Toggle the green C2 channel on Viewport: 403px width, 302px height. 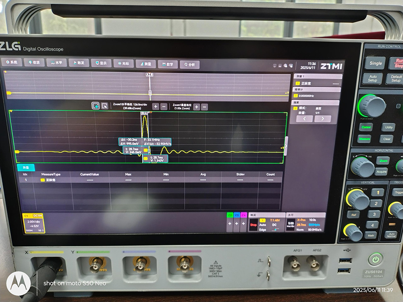click(x=230, y=223)
